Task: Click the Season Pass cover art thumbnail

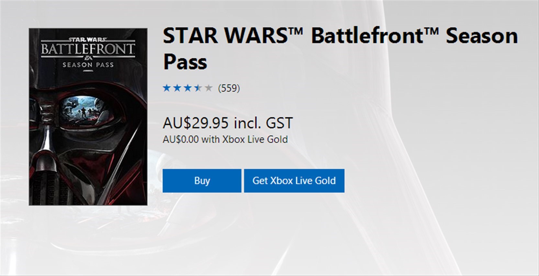Action: click(x=88, y=117)
